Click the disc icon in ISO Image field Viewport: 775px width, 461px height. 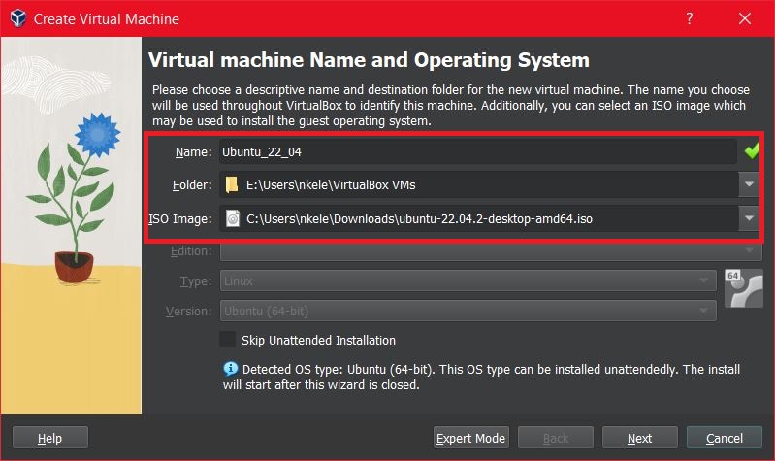(232, 218)
